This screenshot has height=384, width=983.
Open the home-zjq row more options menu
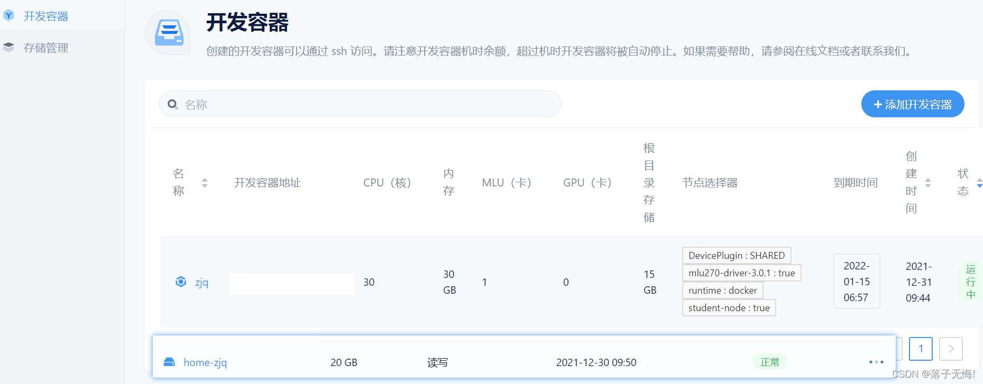[x=876, y=362]
